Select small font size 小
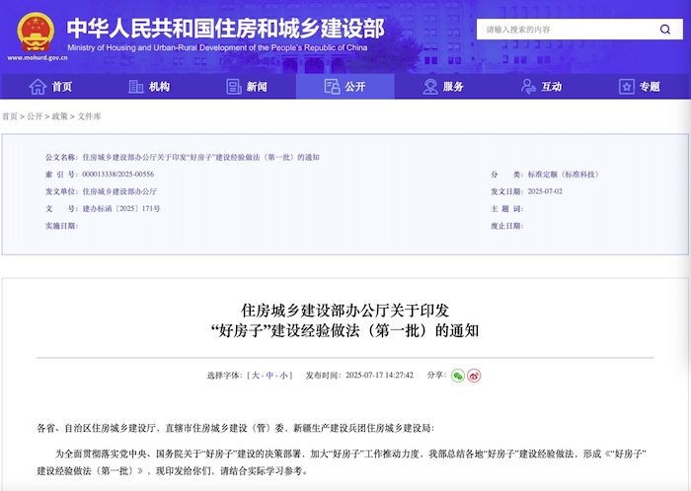This screenshot has height=491, width=691. tap(284, 376)
